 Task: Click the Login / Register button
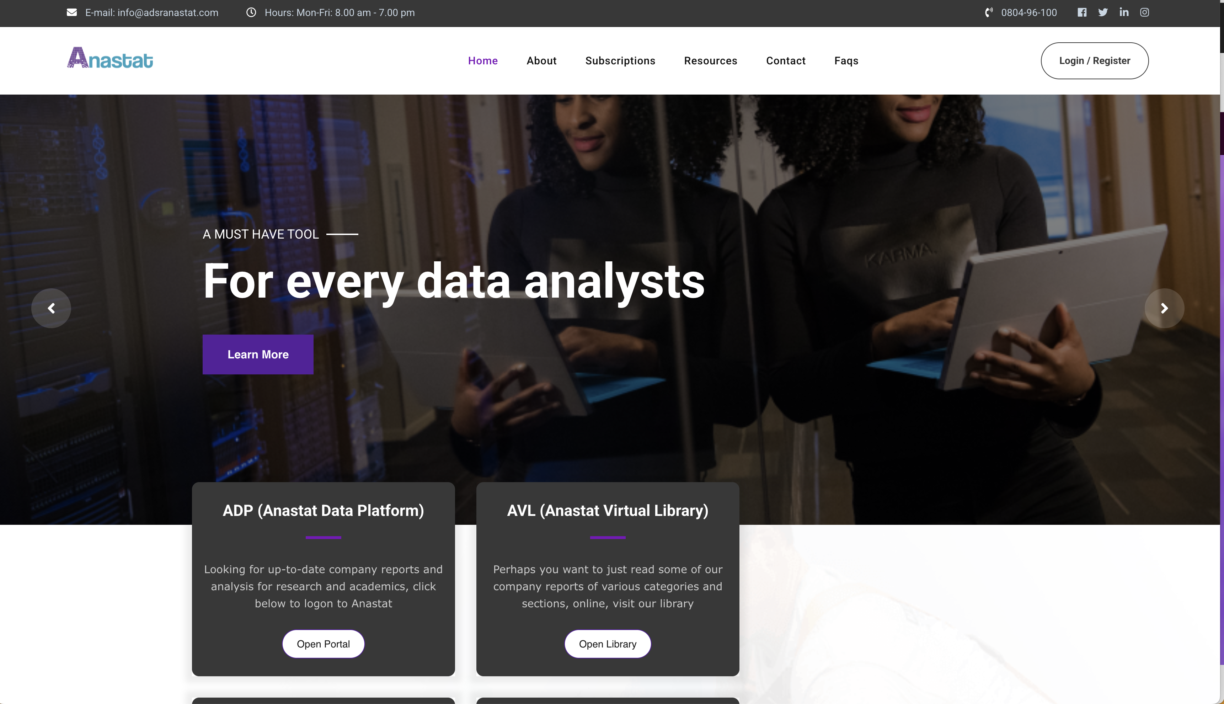(1095, 61)
